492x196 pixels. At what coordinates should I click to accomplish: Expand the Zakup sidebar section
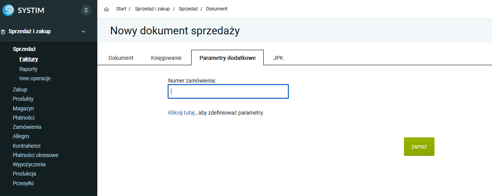[x=20, y=90]
